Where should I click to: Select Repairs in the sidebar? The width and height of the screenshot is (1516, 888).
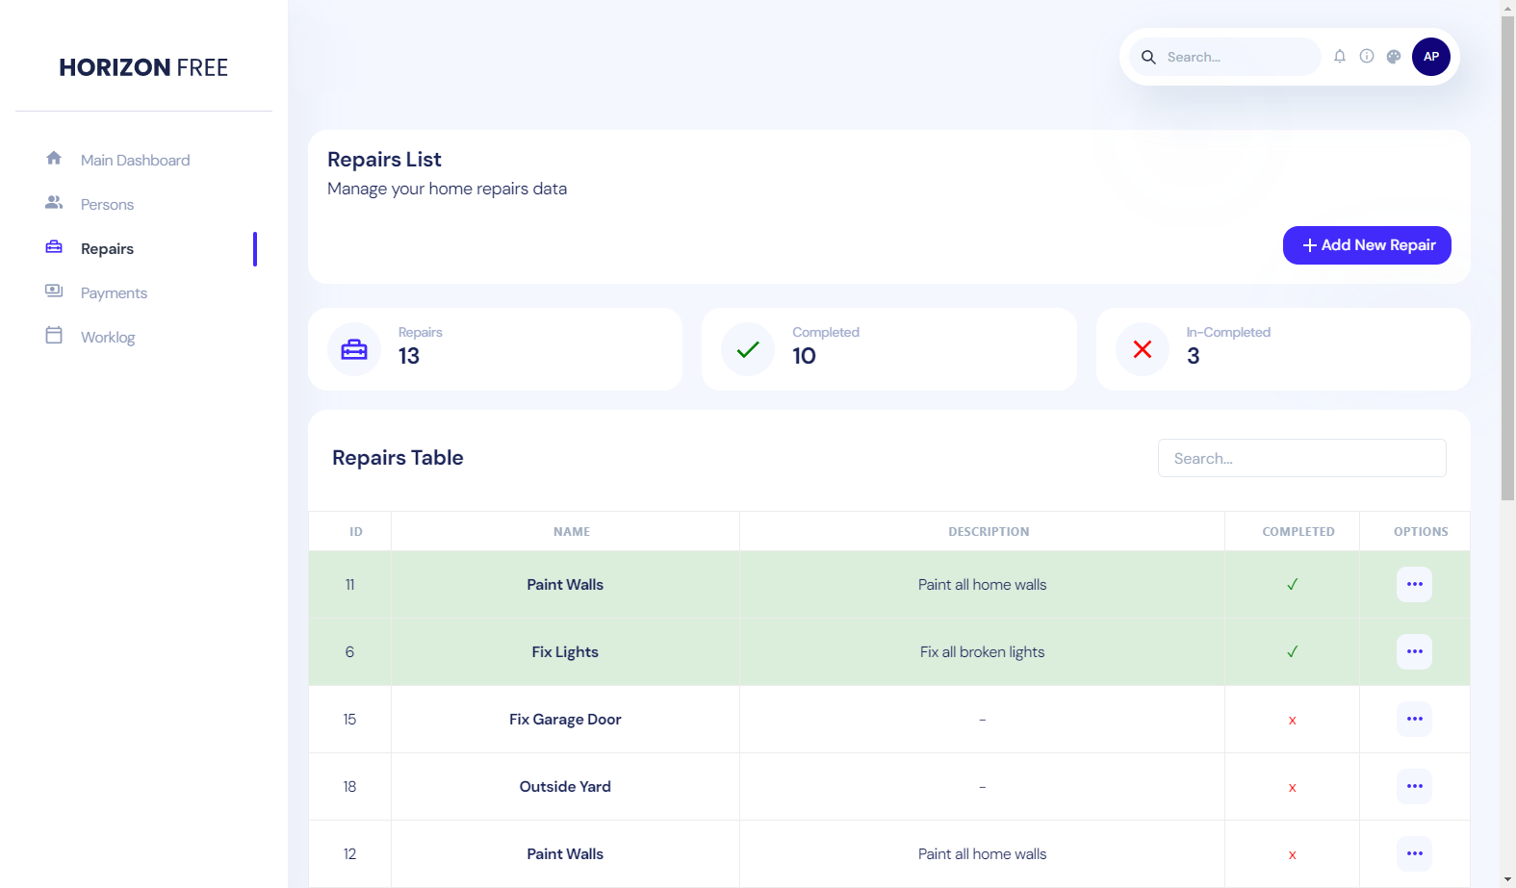[x=107, y=248]
